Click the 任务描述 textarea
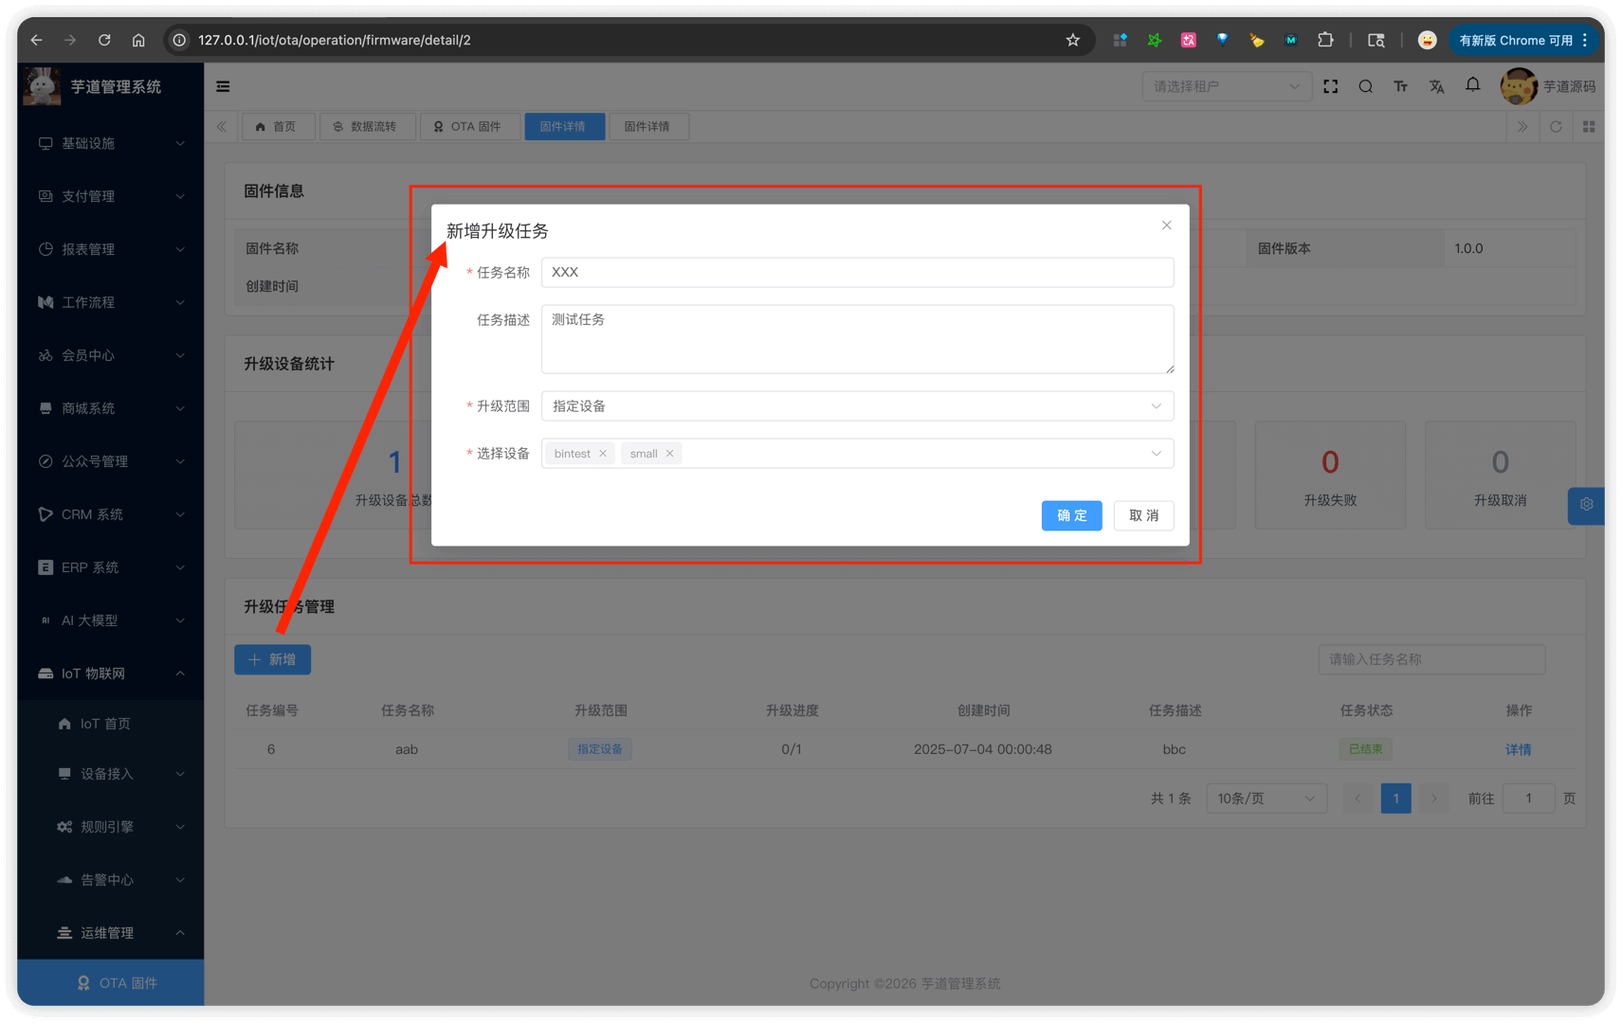Viewport: 1622px width, 1023px height. (857, 339)
